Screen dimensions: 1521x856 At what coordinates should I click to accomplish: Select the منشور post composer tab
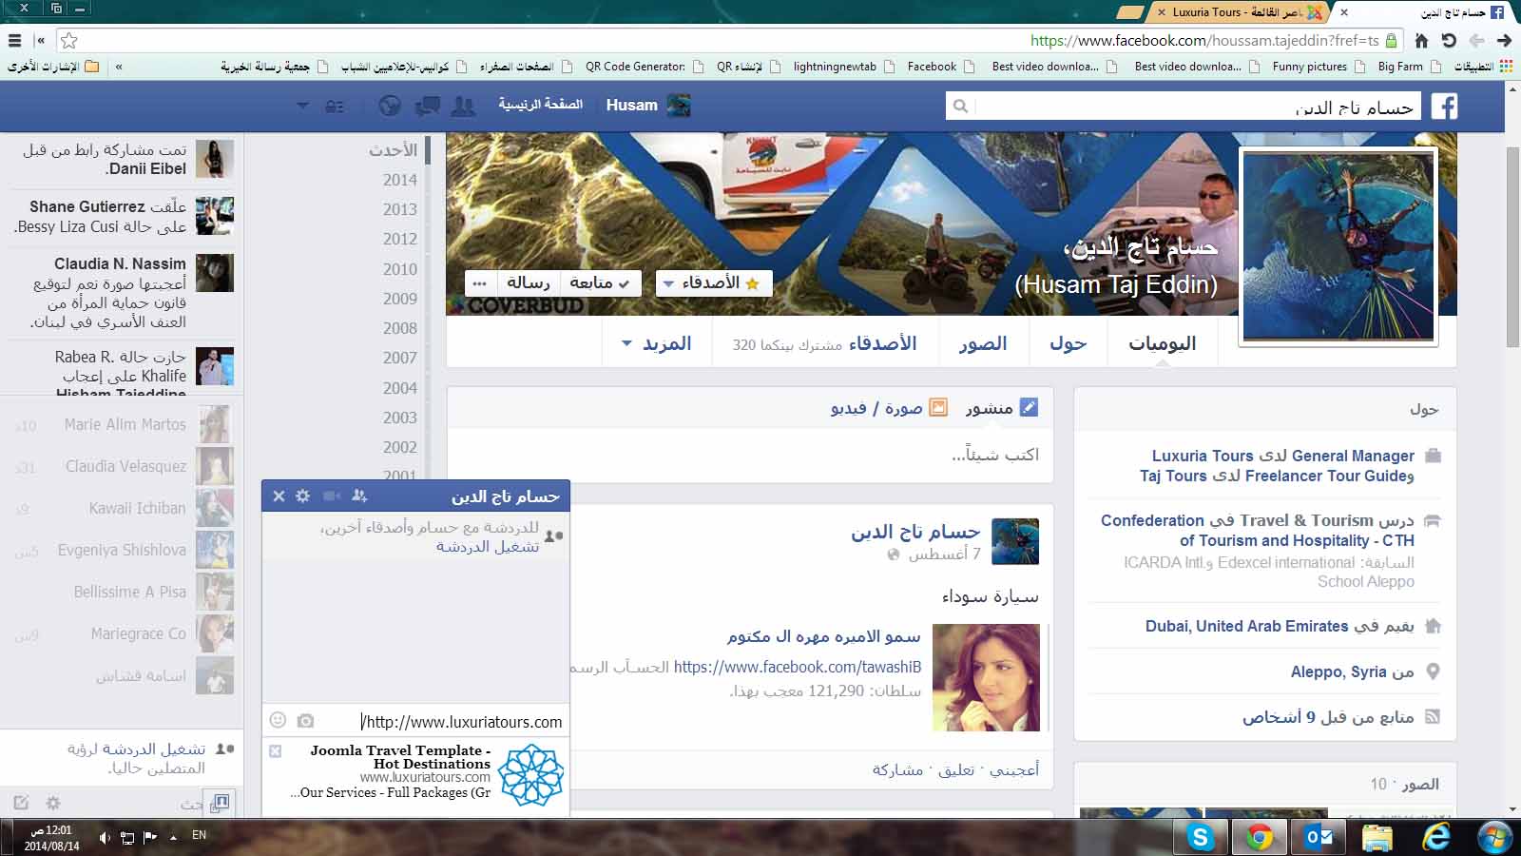tap(1001, 408)
